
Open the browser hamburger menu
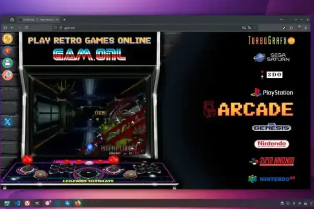click(x=306, y=28)
